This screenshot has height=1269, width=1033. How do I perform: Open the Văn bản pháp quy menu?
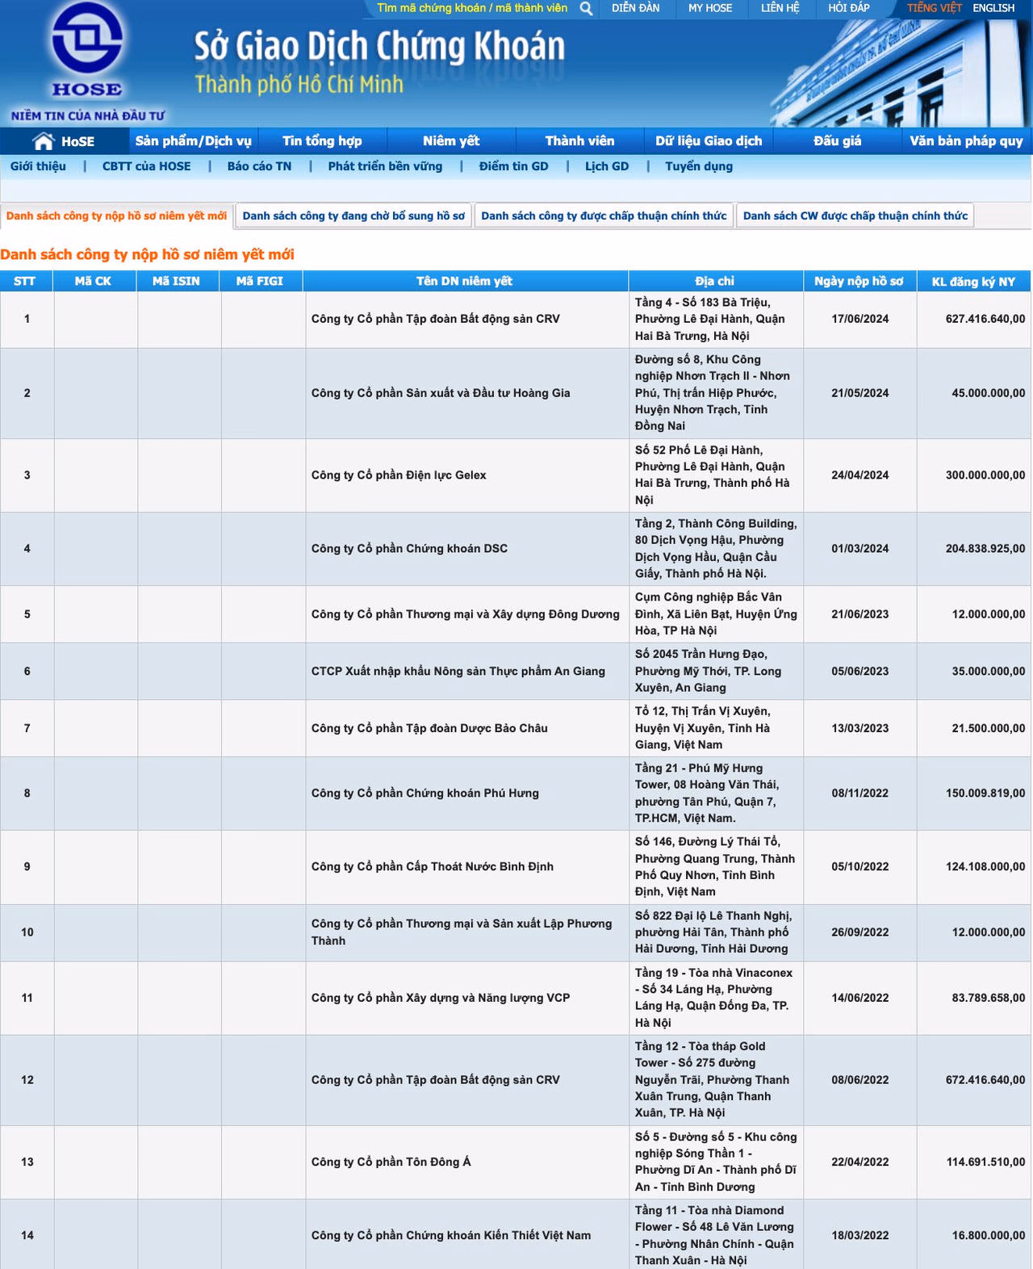point(966,141)
